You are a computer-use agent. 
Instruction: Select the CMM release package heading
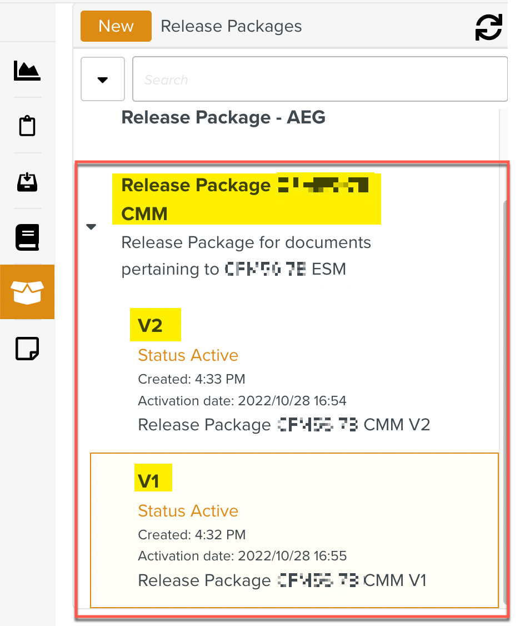(x=244, y=198)
